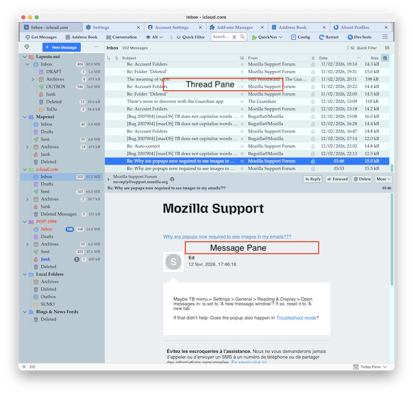Screen dimensions: 413x395
Task: Open the Troubleshoot mode link
Action: coord(296,318)
